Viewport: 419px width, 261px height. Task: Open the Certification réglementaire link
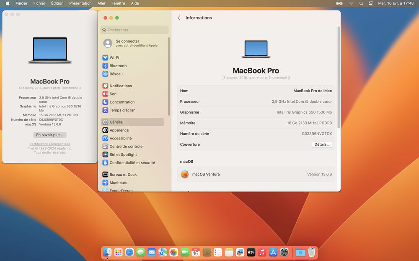50,144
